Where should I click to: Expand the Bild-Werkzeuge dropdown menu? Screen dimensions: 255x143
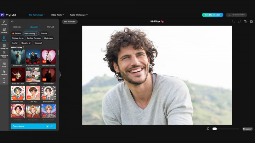click(36, 15)
